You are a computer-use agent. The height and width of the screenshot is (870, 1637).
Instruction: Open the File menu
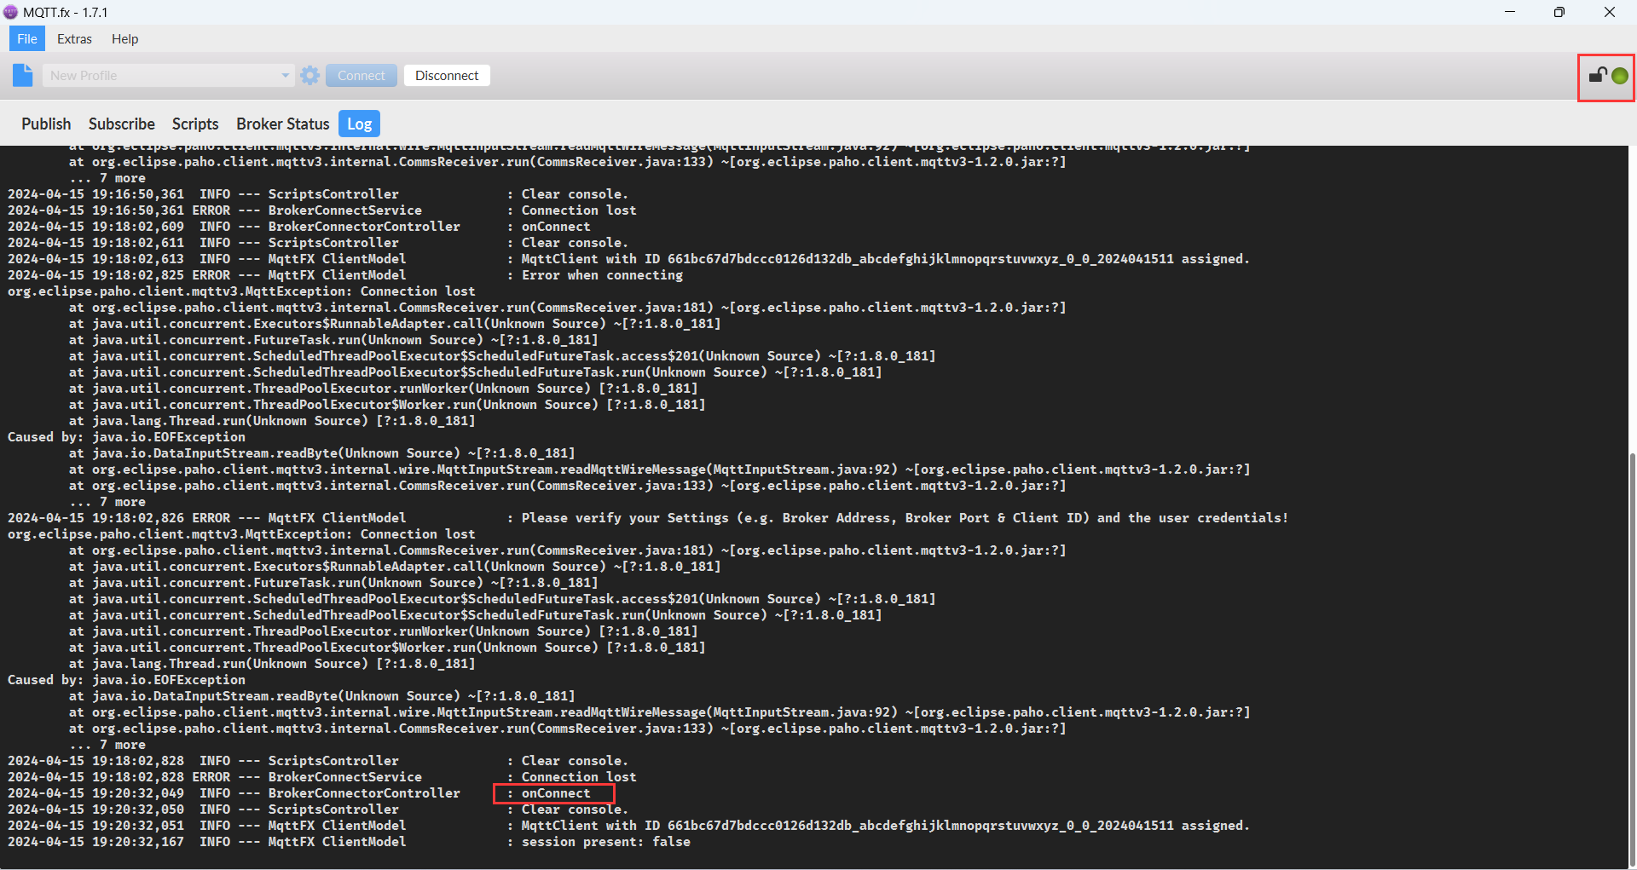click(27, 38)
